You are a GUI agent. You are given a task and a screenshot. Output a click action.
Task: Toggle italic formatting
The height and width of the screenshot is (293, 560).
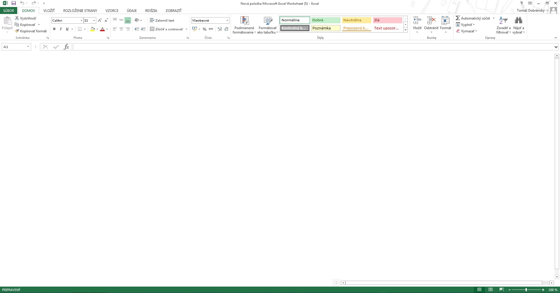(x=61, y=29)
